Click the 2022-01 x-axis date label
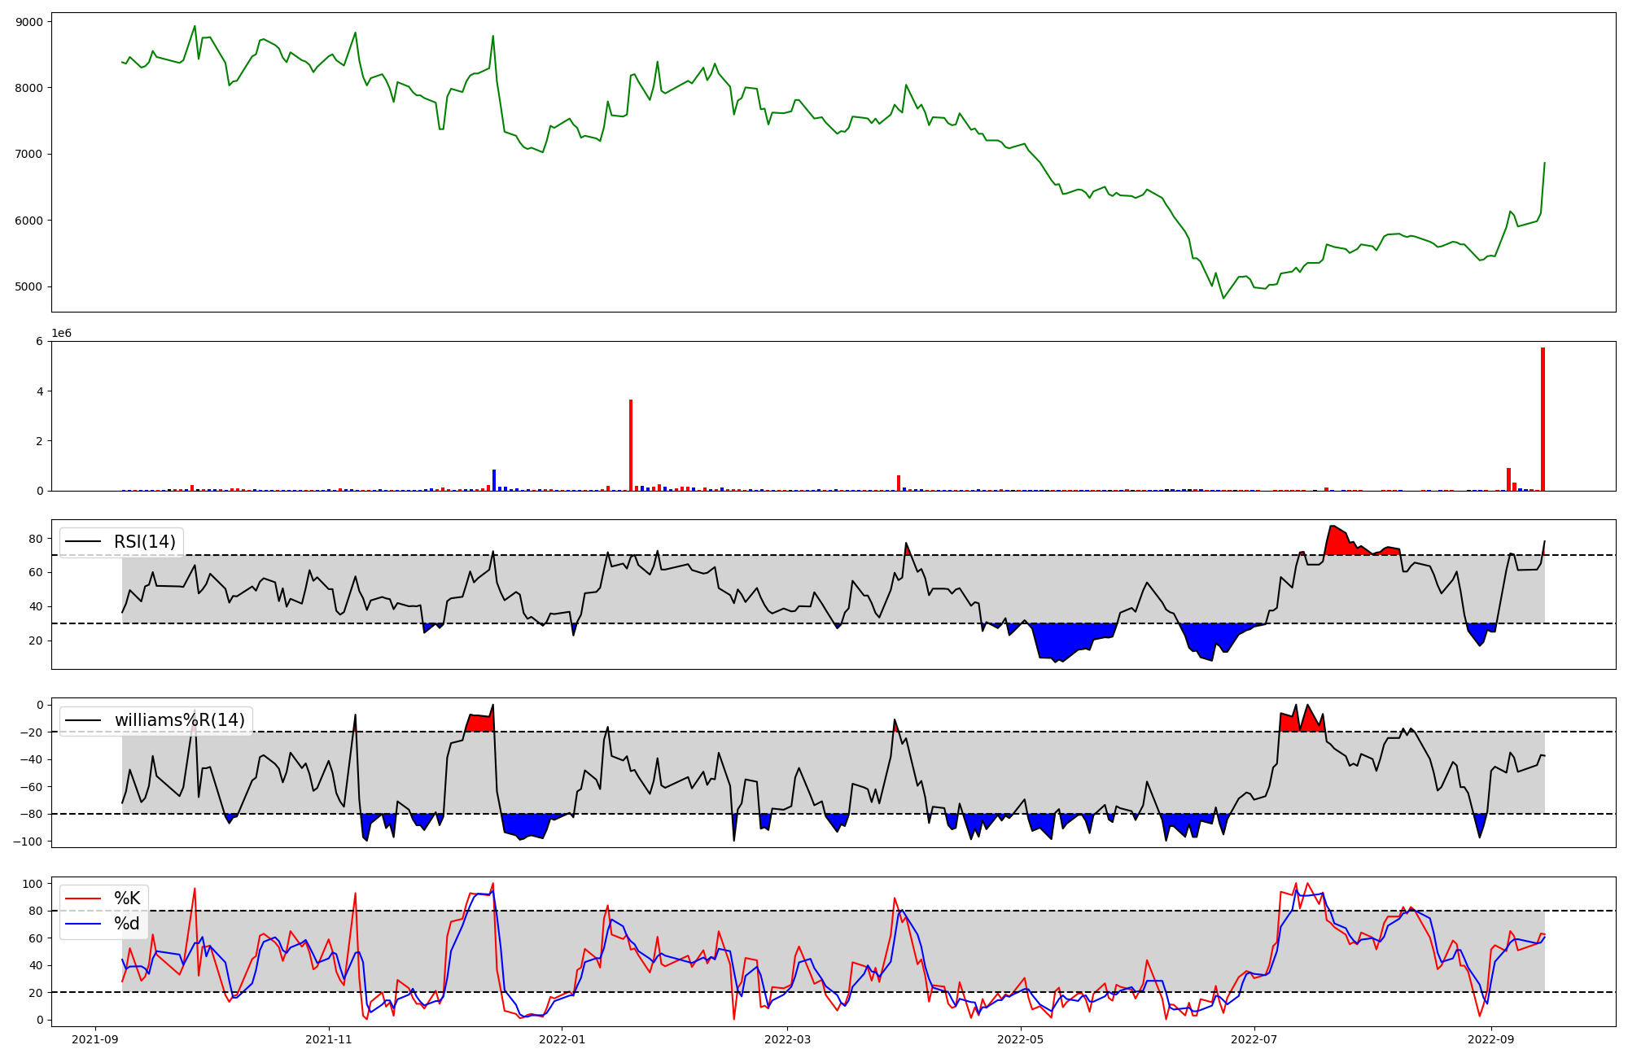Viewport: 1628px width, 1058px height. pos(562,1039)
